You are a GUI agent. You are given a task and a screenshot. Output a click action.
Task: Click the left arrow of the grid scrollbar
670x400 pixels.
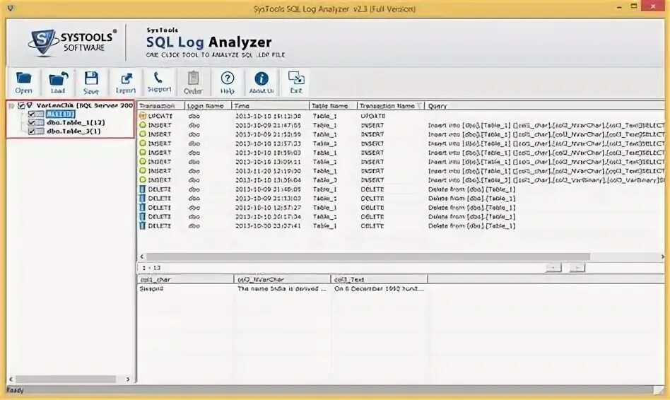[142, 257]
